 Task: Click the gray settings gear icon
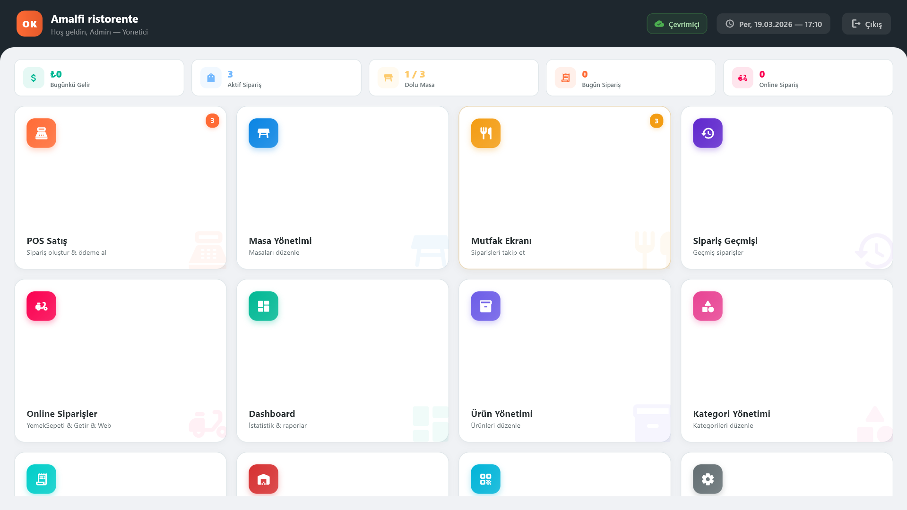707,479
